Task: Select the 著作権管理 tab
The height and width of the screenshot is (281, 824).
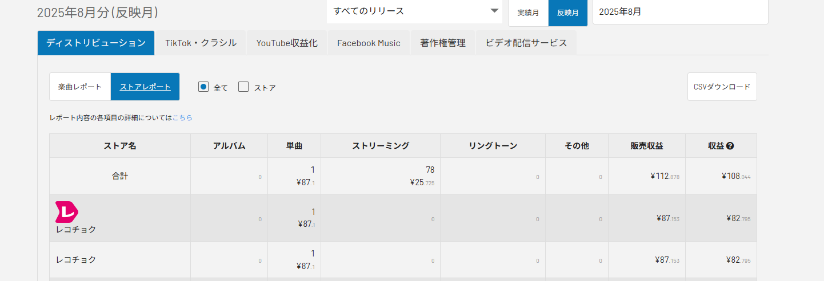Action: coord(443,43)
